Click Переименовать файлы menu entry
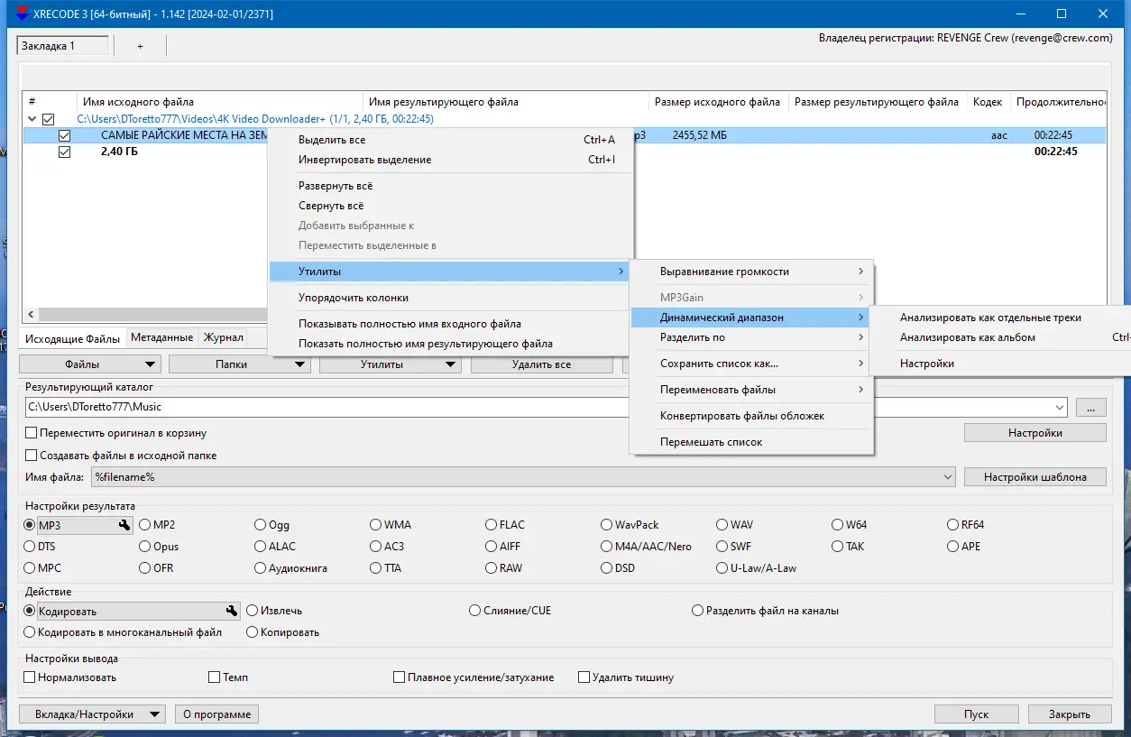 click(752, 390)
